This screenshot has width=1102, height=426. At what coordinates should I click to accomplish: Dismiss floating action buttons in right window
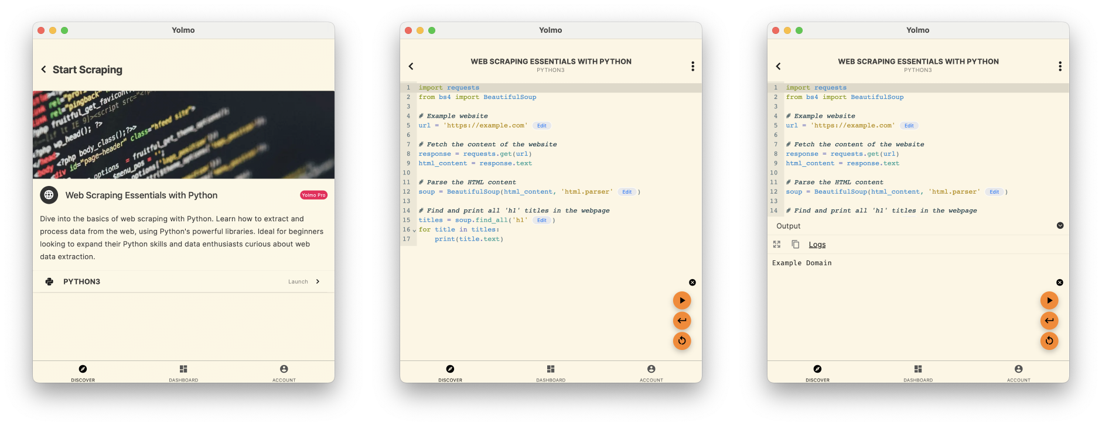tap(1060, 283)
